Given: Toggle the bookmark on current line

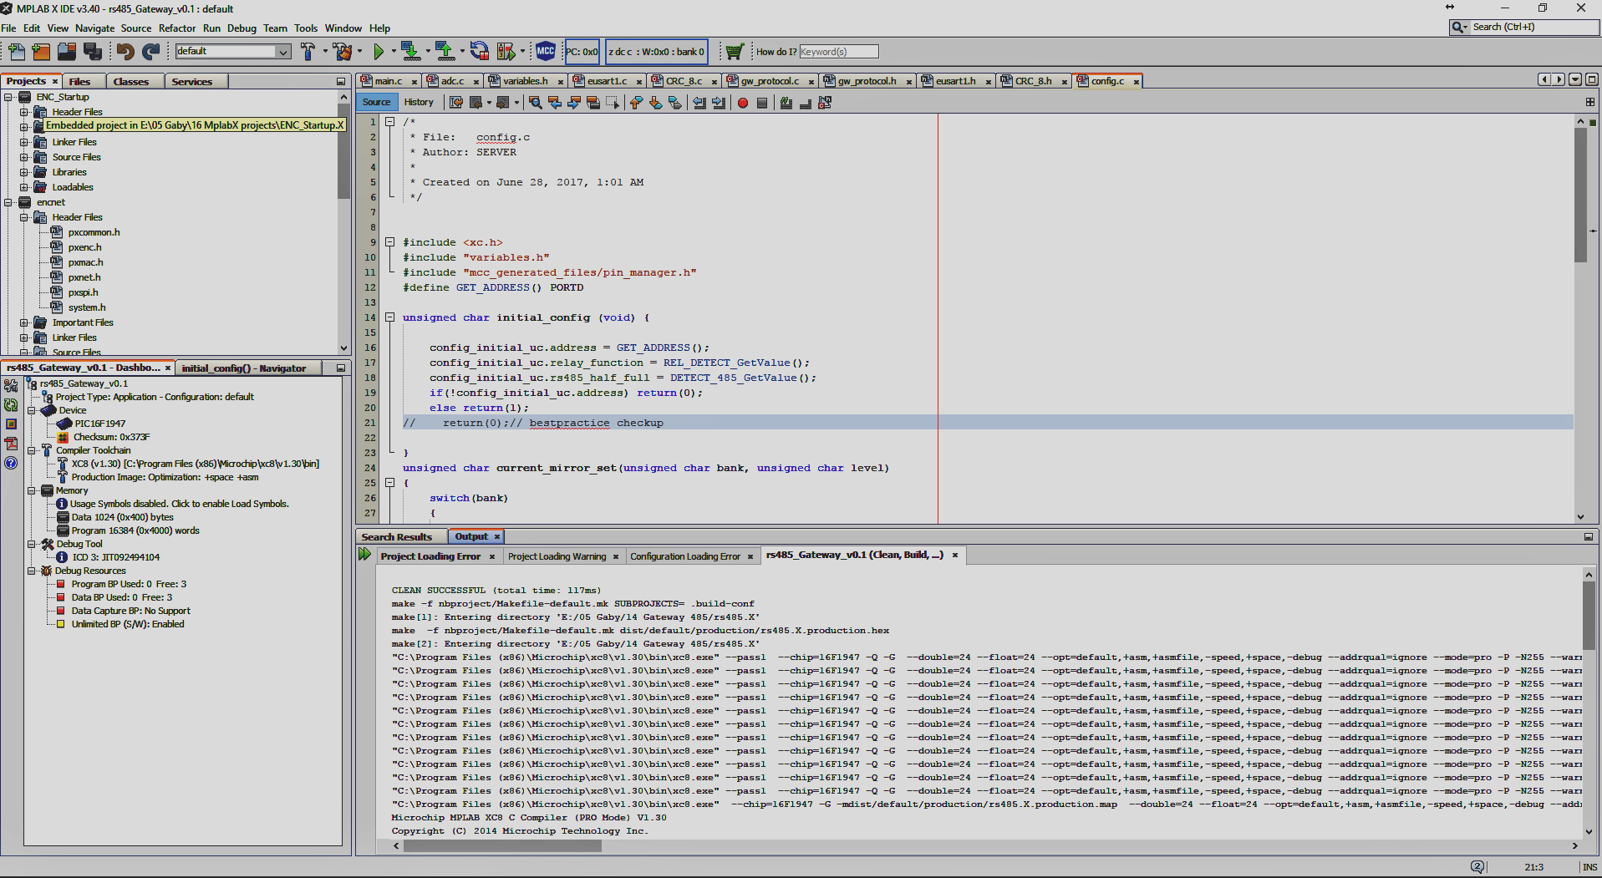Looking at the screenshot, I should coord(674,102).
